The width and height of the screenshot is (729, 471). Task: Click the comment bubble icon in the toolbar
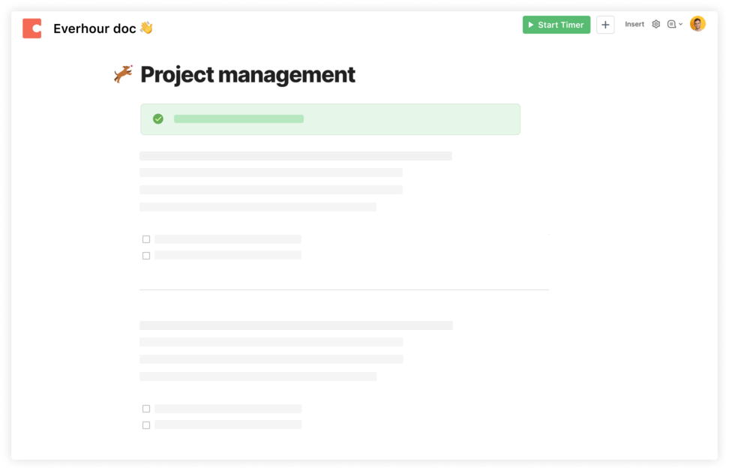(x=671, y=24)
